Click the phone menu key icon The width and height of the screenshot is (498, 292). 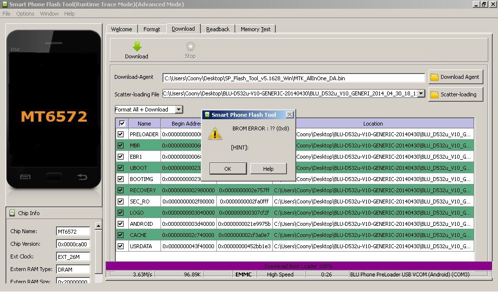[25, 177]
